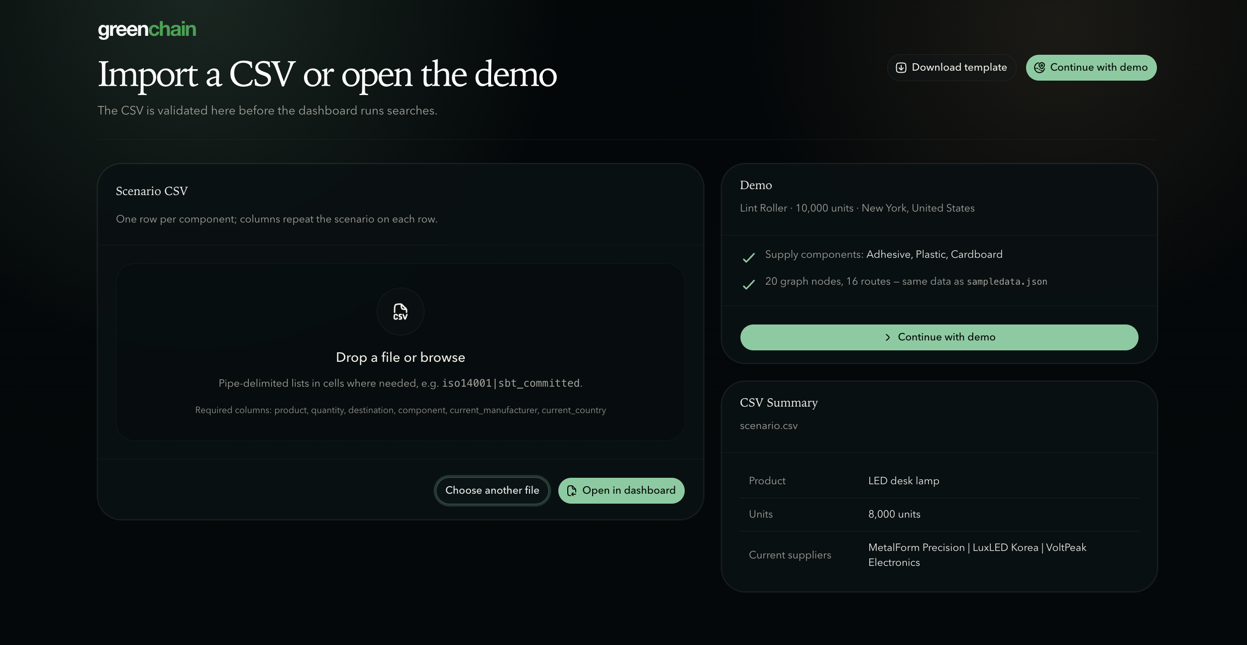Click the chevron arrow on demo card button

pos(887,337)
